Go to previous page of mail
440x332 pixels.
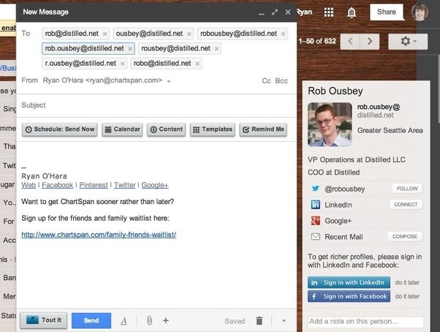pos(350,42)
